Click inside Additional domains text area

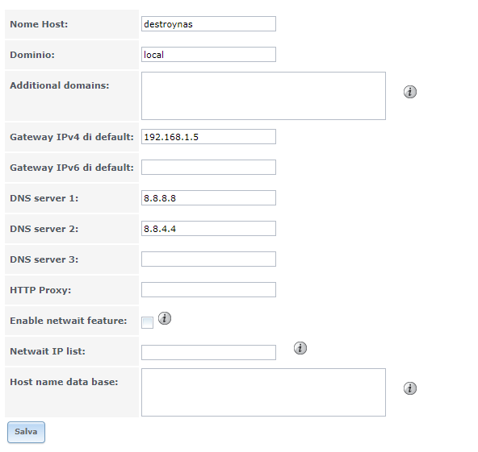263,96
